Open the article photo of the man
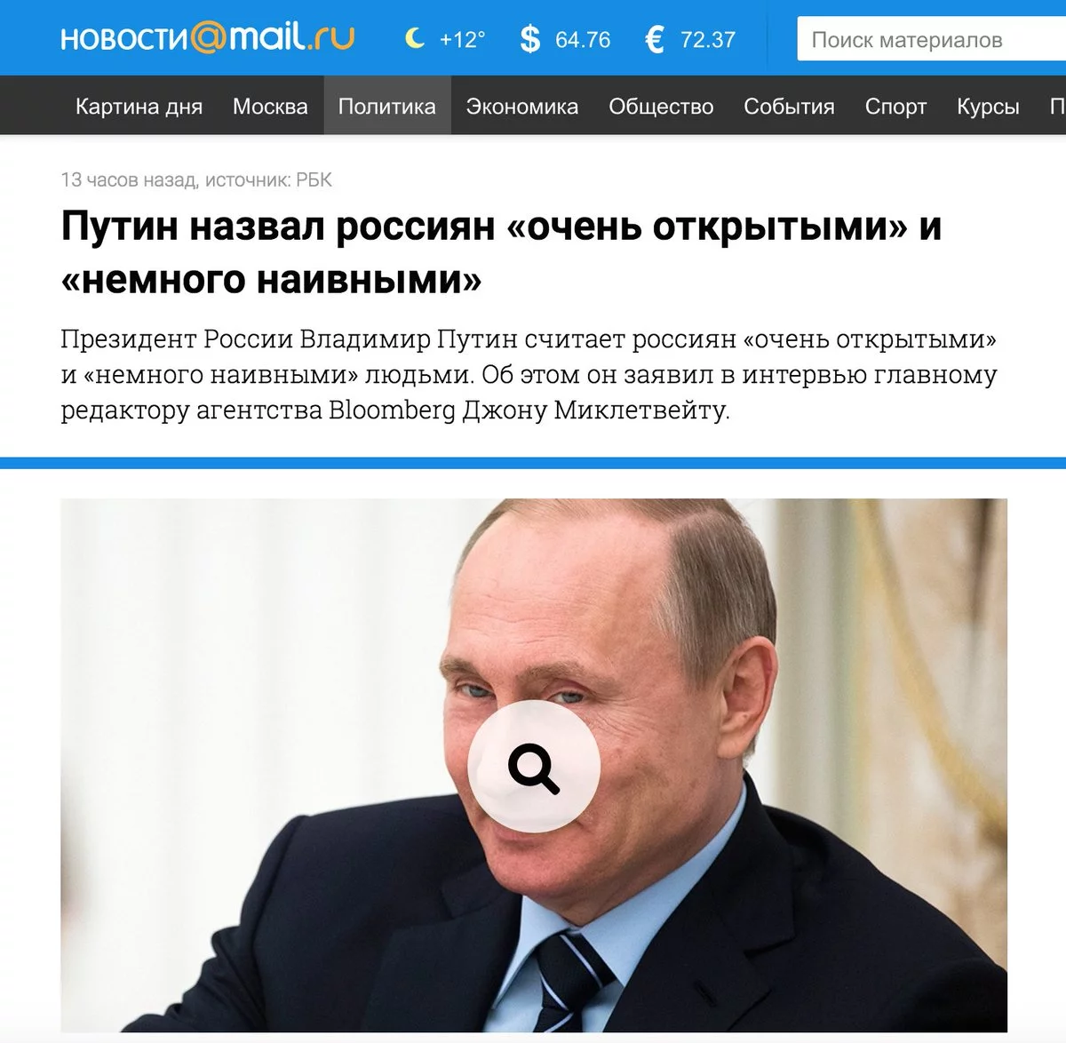This screenshot has width=1066, height=1043. point(534,765)
